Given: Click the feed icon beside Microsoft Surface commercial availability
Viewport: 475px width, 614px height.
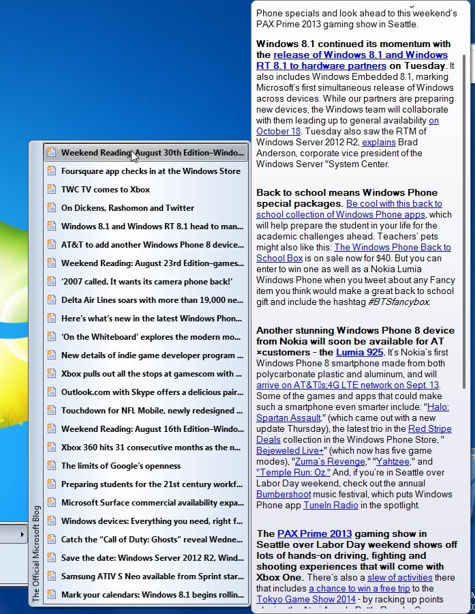Looking at the screenshot, I should pyautogui.click(x=52, y=502).
